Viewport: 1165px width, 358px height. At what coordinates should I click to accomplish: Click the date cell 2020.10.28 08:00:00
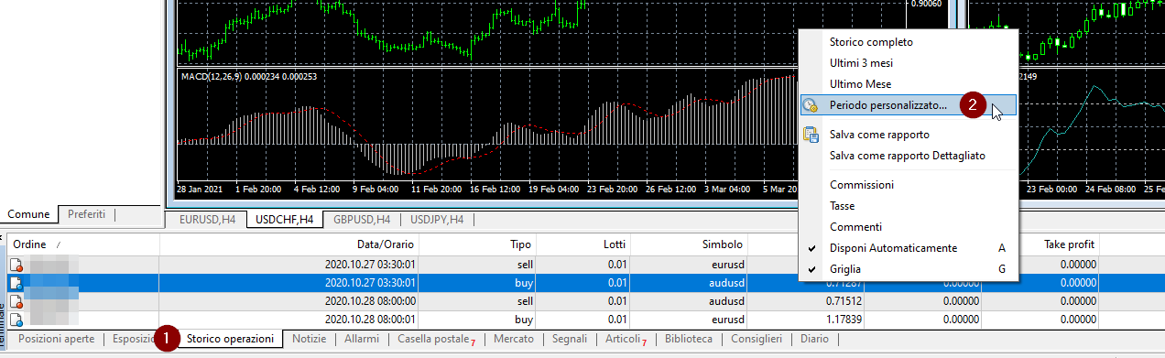coord(371,301)
